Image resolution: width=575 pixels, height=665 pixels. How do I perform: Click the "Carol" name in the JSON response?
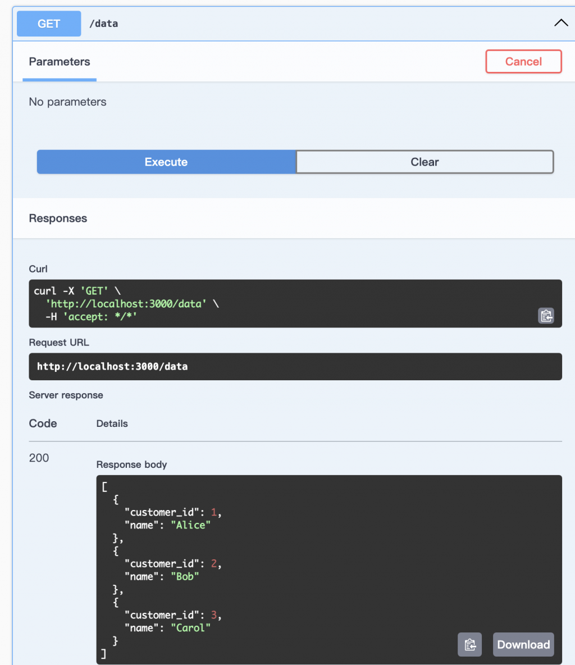(190, 627)
